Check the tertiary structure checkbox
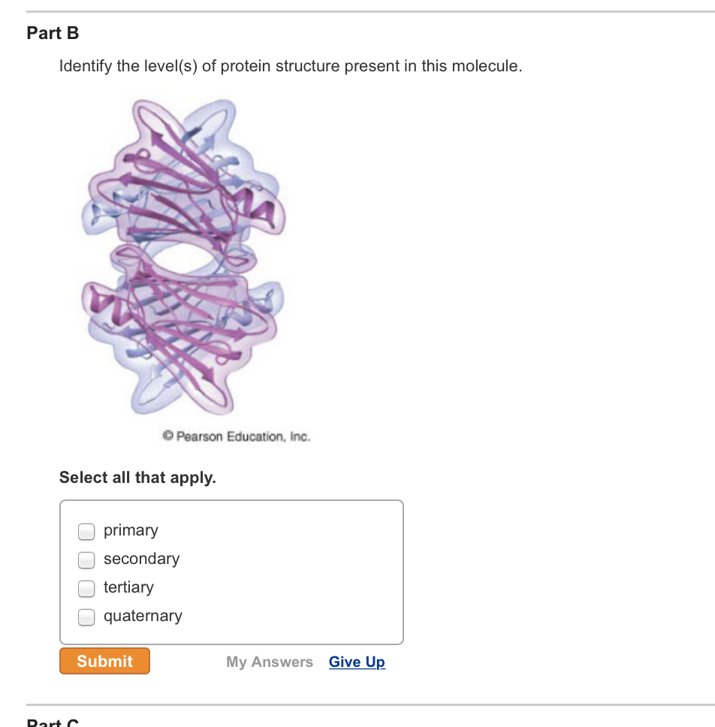 point(86,588)
